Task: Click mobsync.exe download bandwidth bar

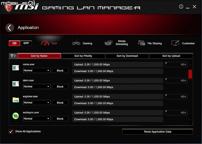Action: click(118, 119)
